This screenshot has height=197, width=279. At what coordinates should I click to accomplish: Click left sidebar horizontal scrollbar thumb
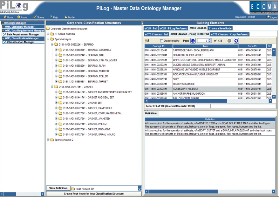[9, 194]
